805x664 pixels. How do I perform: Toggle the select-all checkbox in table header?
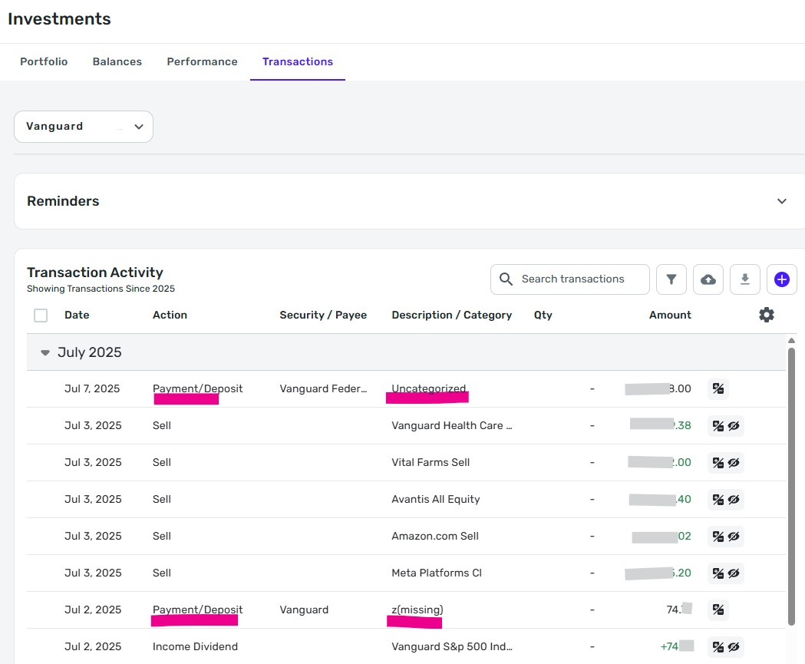coord(41,315)
